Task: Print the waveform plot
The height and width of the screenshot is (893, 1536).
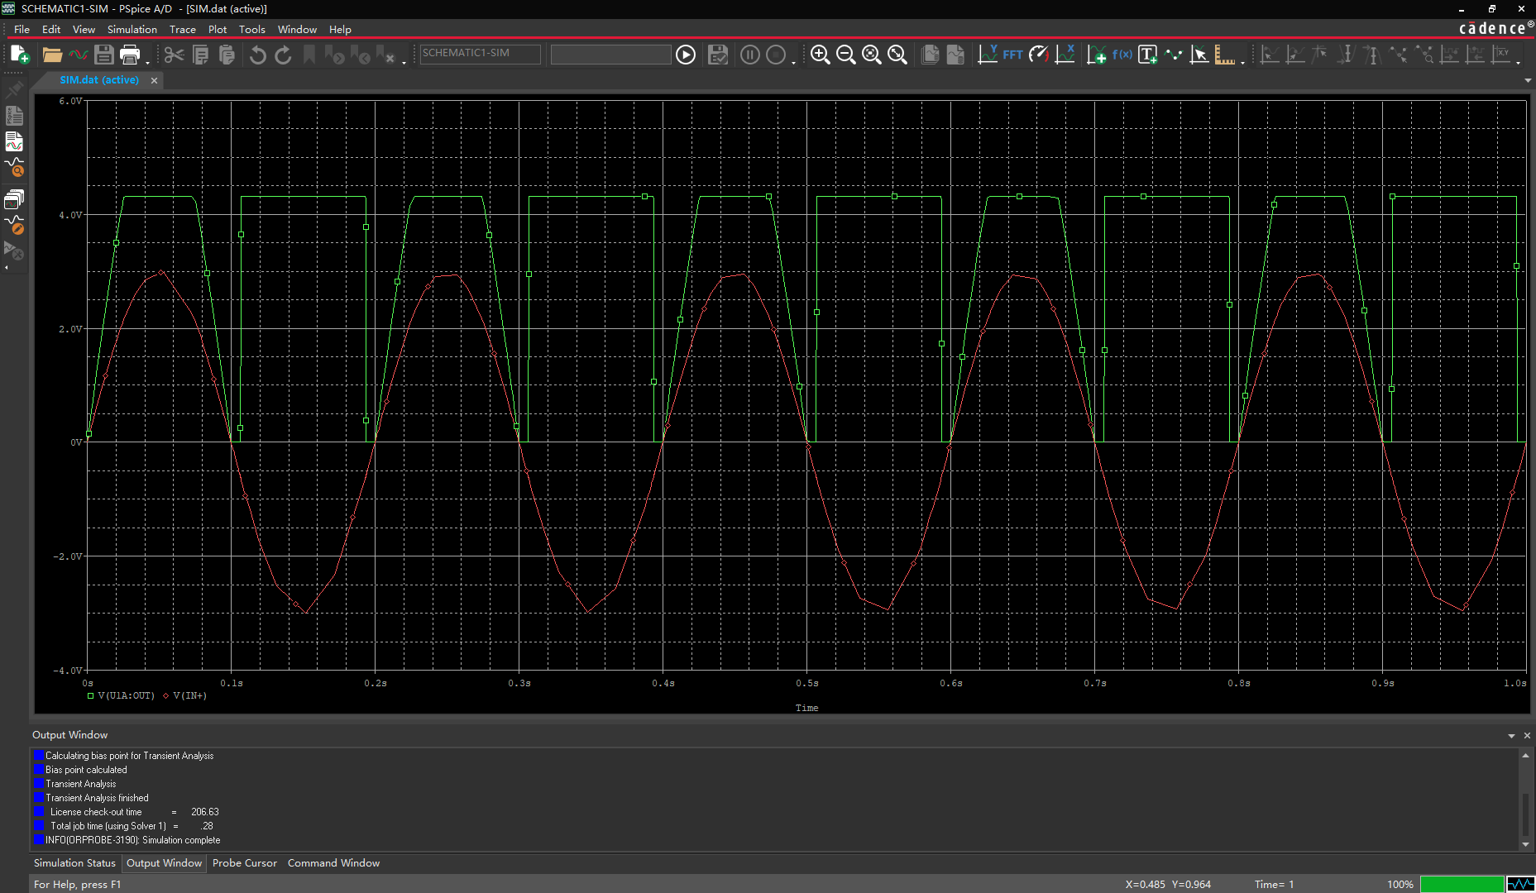Action: 130,55
